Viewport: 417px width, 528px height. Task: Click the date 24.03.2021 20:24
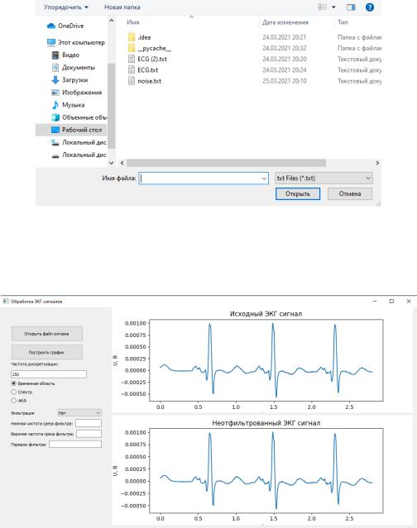pos(285,70)
